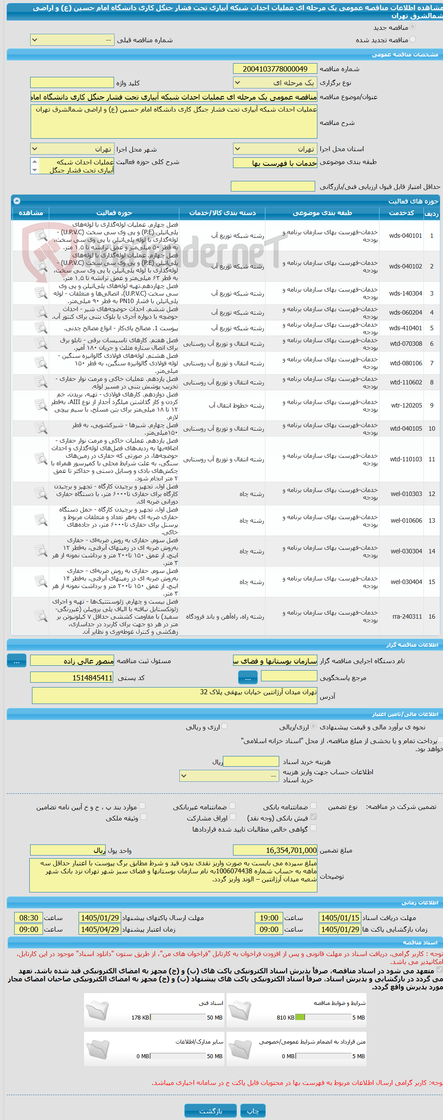Open the view icon for row wtd-040105

click(x=41, y=428)
